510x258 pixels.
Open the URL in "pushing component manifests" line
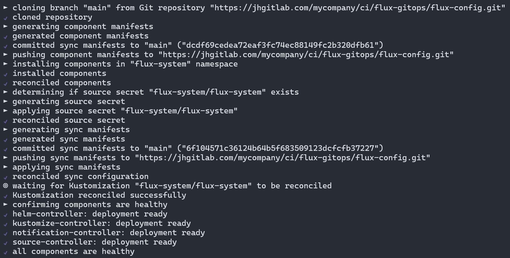(x=306, y=55)
